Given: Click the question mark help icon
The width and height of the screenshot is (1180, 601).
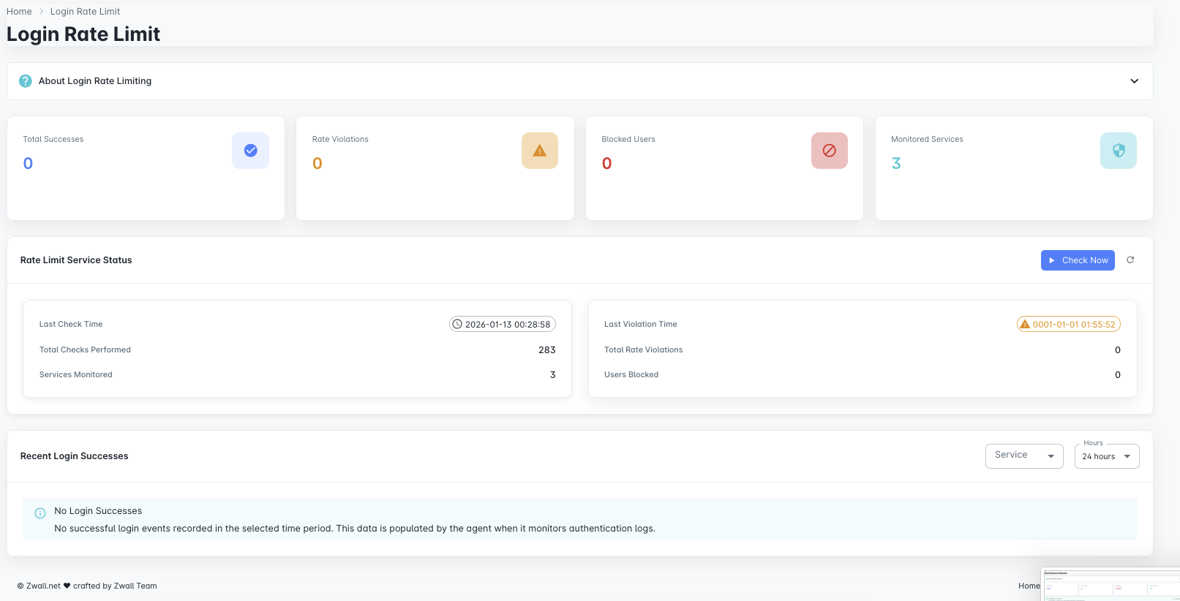Looking at the screenshot, I should 26,81.
